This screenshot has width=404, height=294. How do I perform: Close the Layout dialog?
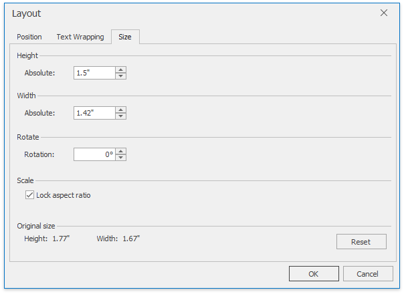coord(384,13)
